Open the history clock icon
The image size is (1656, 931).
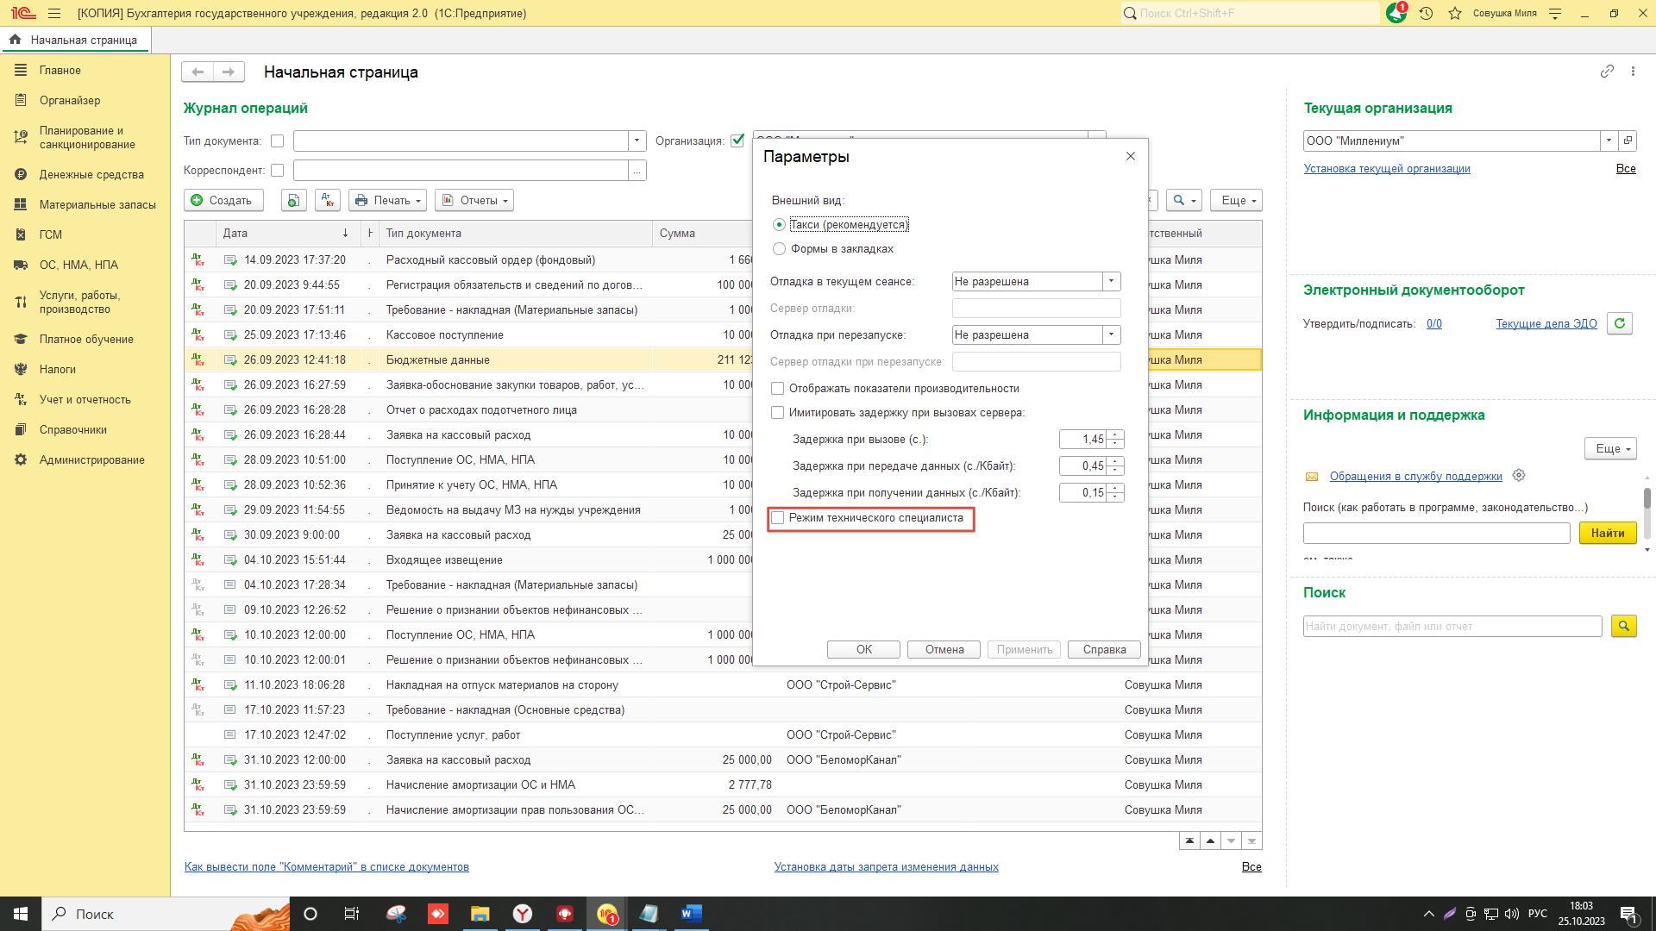coord(1426,13)
